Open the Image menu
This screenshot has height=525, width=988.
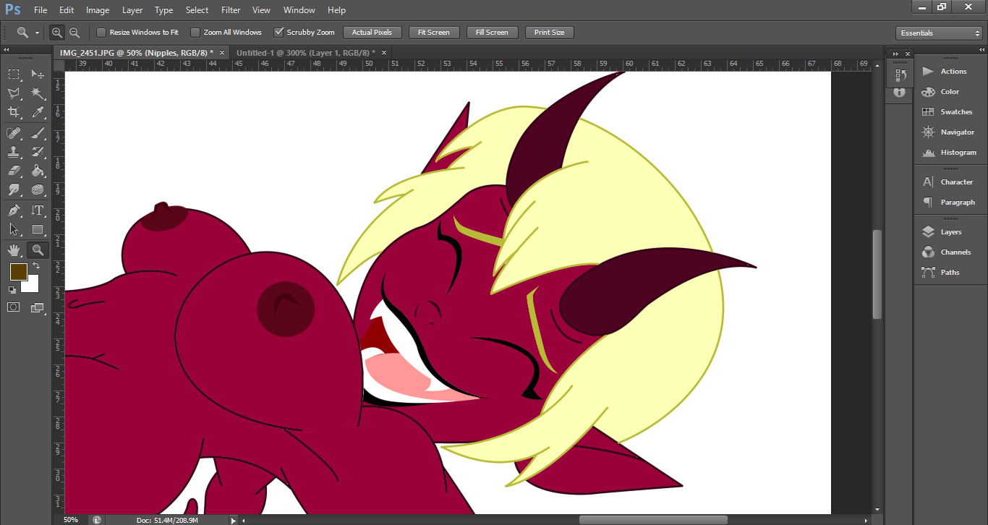(x=98, y=10)
